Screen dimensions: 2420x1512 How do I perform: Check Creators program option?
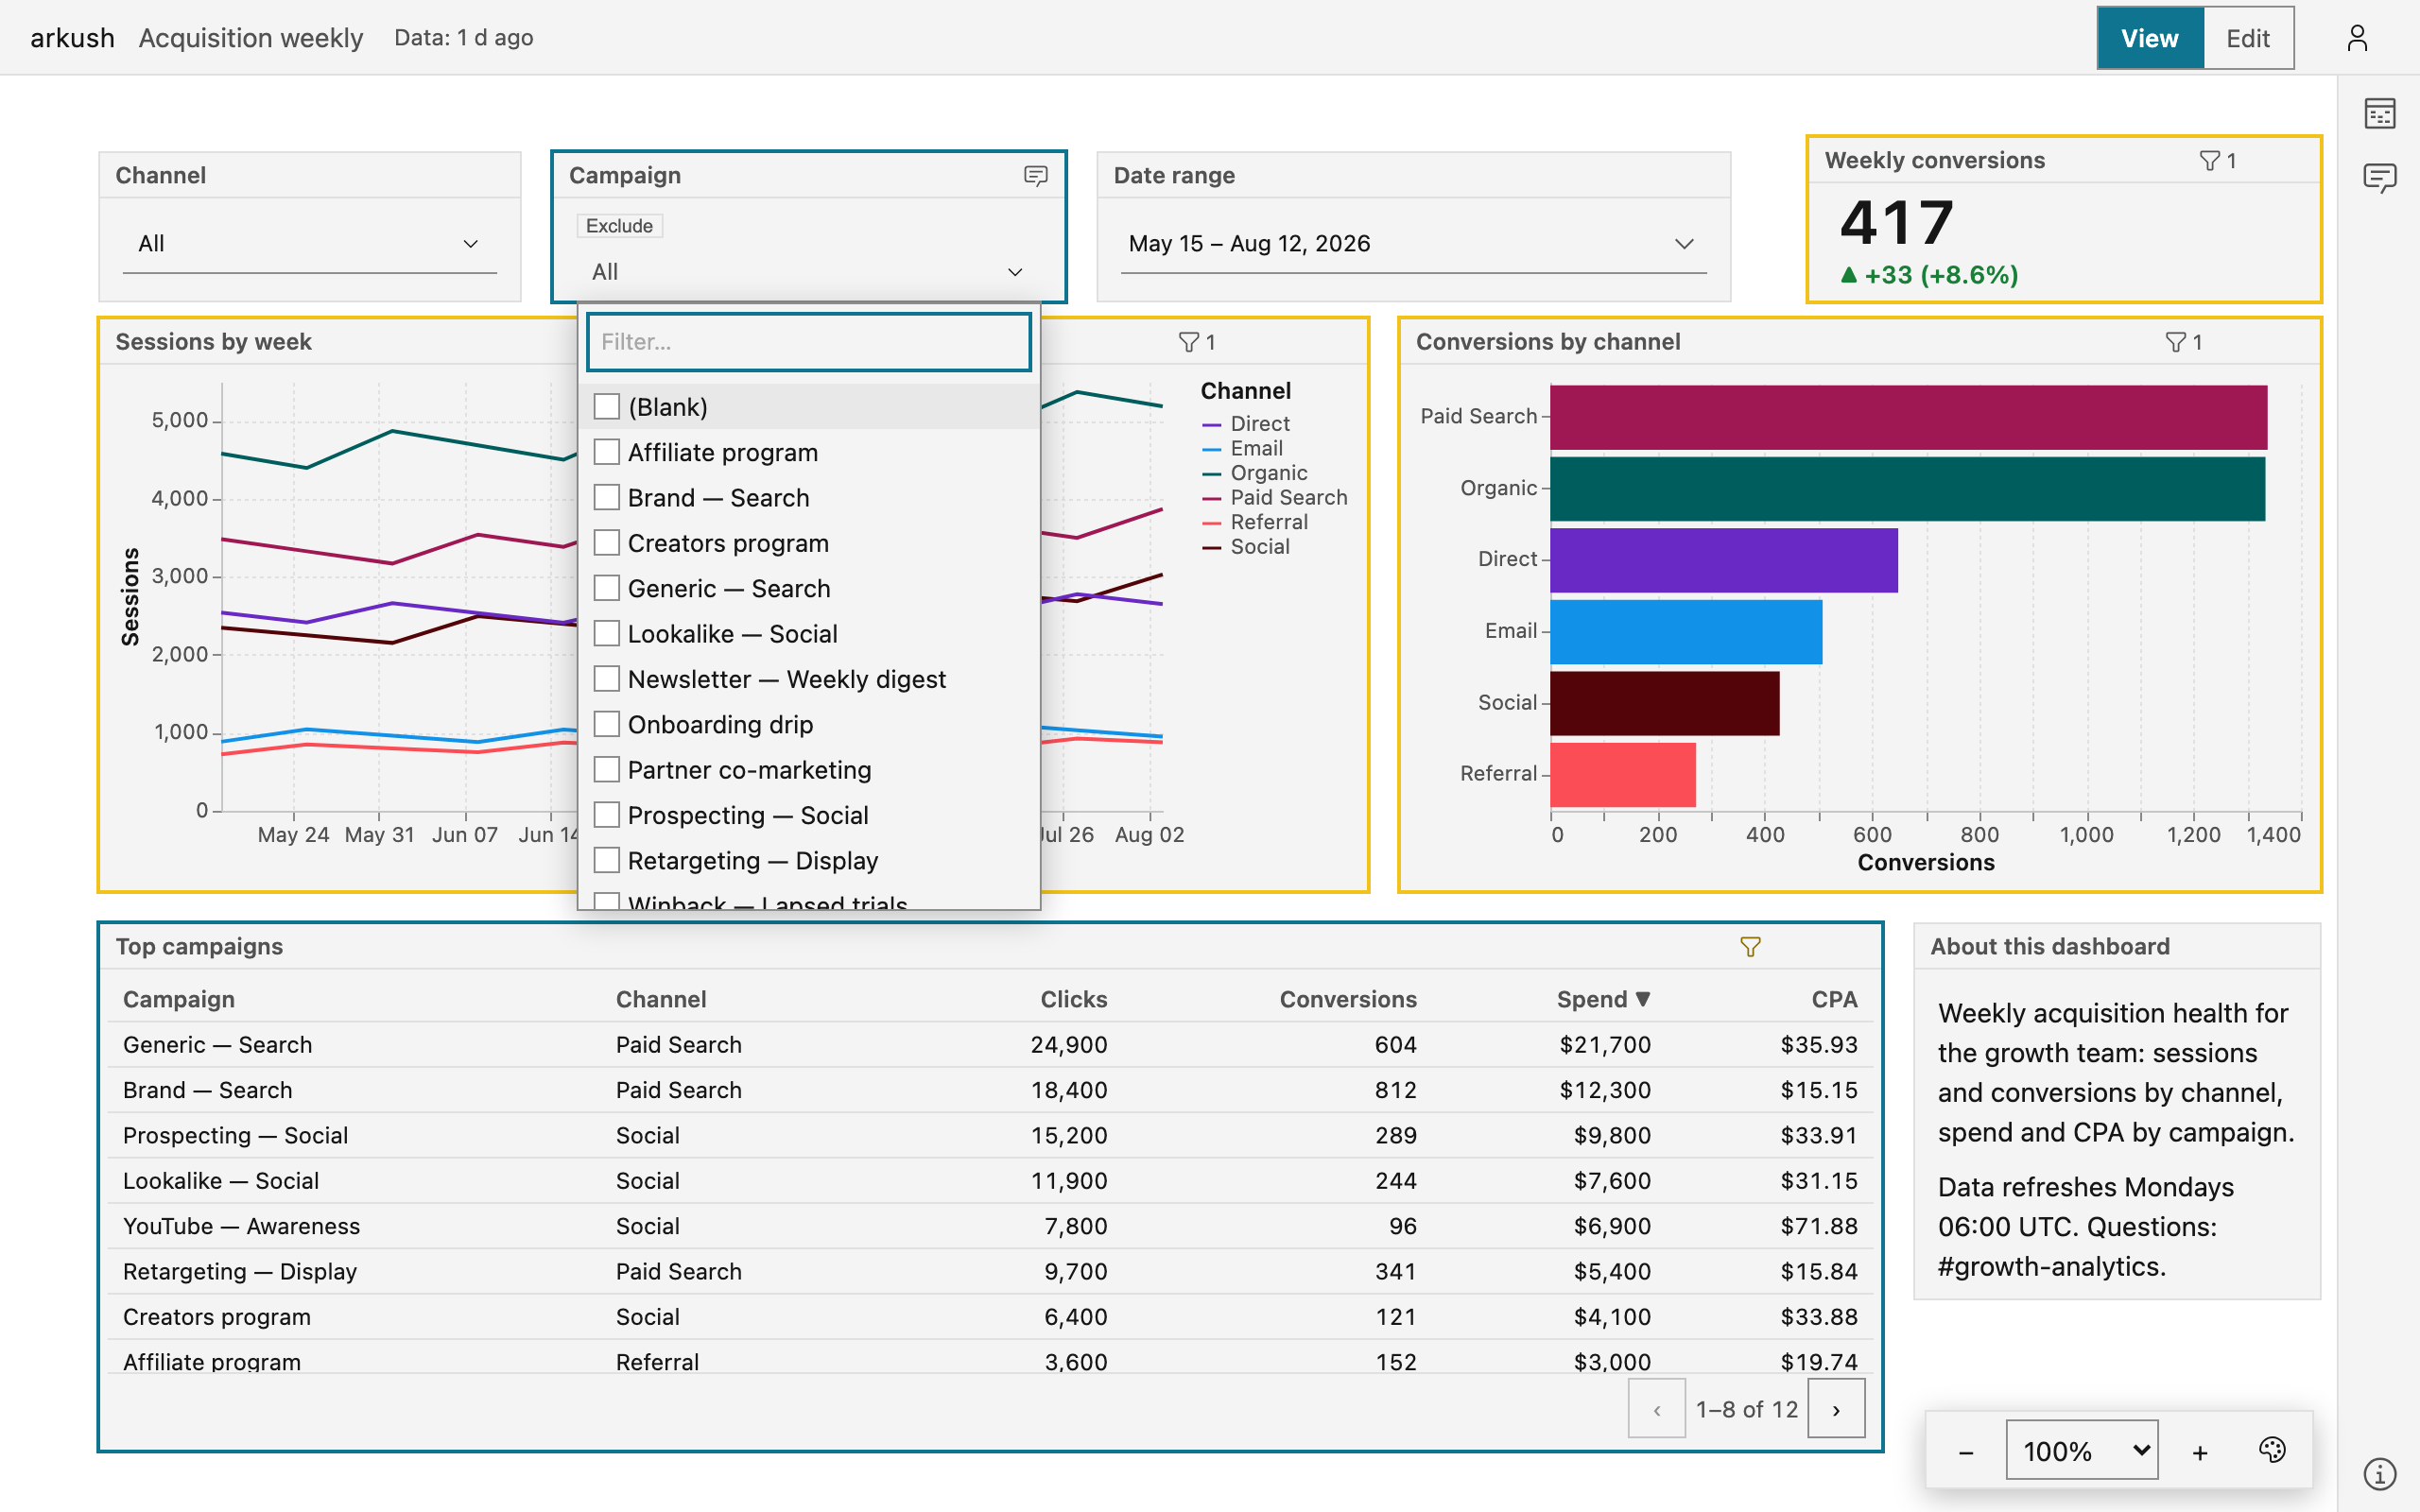(x=607, y=542)
